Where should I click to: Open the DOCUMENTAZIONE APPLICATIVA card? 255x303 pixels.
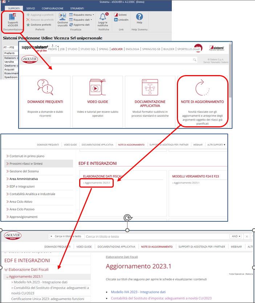pos(150,102)
